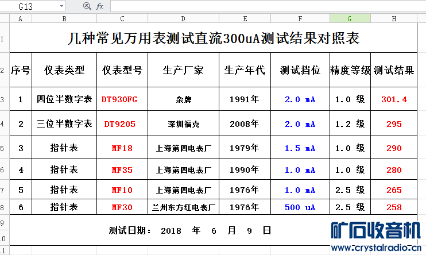Screen dimensions: 426x255
Task: Select column A header
Action: (x=21, y=18)
